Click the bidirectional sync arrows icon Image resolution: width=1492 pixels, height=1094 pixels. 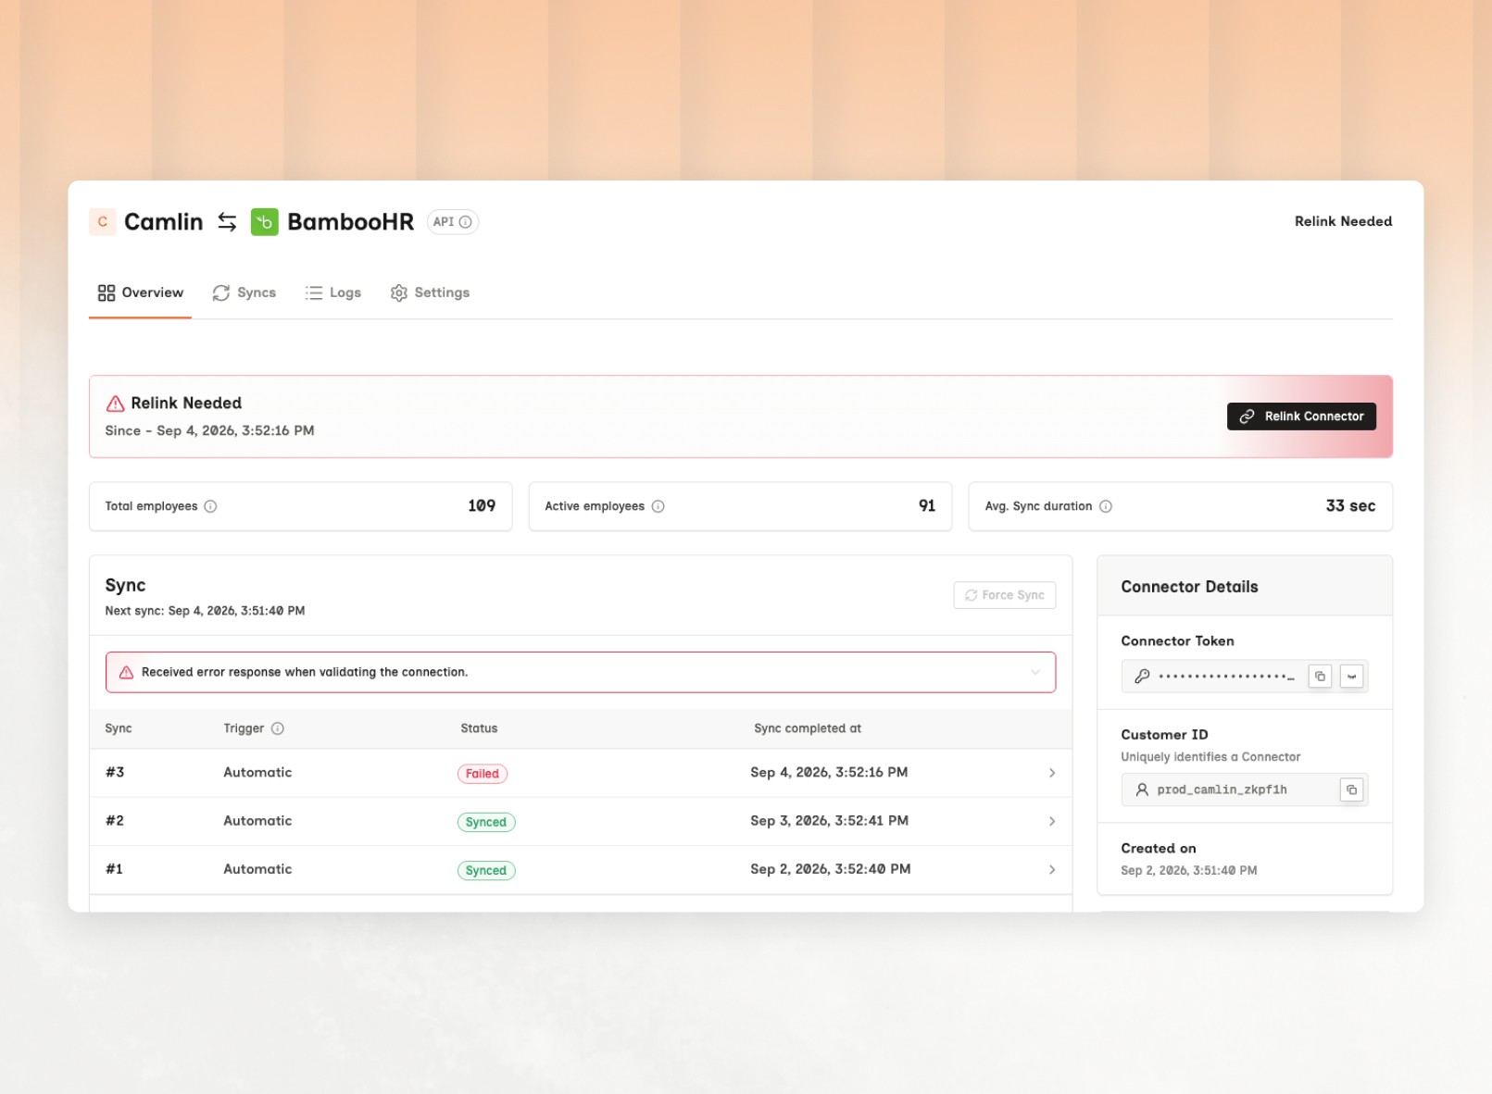click(x=227, y=222)
